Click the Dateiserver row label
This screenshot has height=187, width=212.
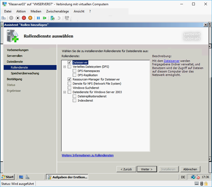pyautogui.click(x=80, y=62)
